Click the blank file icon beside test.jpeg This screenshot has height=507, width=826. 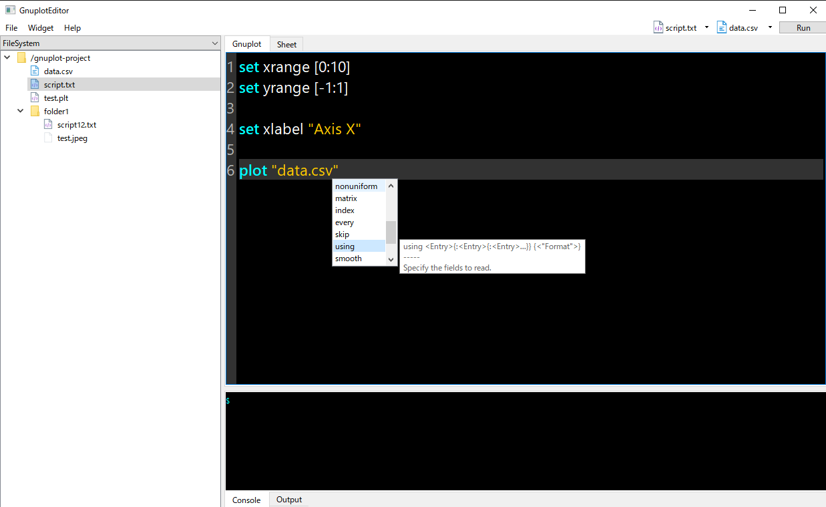pos(48,138)
